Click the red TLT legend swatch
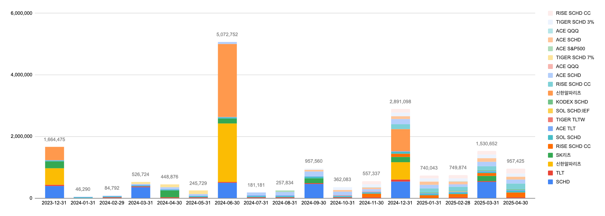The width and height of the screenshot is (605, 216). tap(550, 173)
